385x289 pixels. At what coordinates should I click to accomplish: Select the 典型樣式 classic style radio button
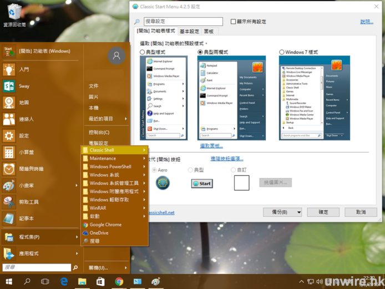click(143, 52)
